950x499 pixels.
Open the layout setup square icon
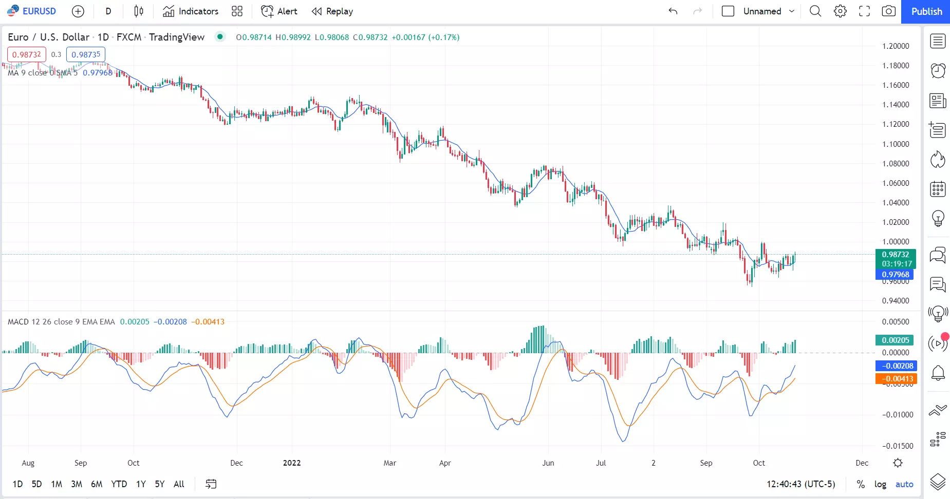(728, 11)
